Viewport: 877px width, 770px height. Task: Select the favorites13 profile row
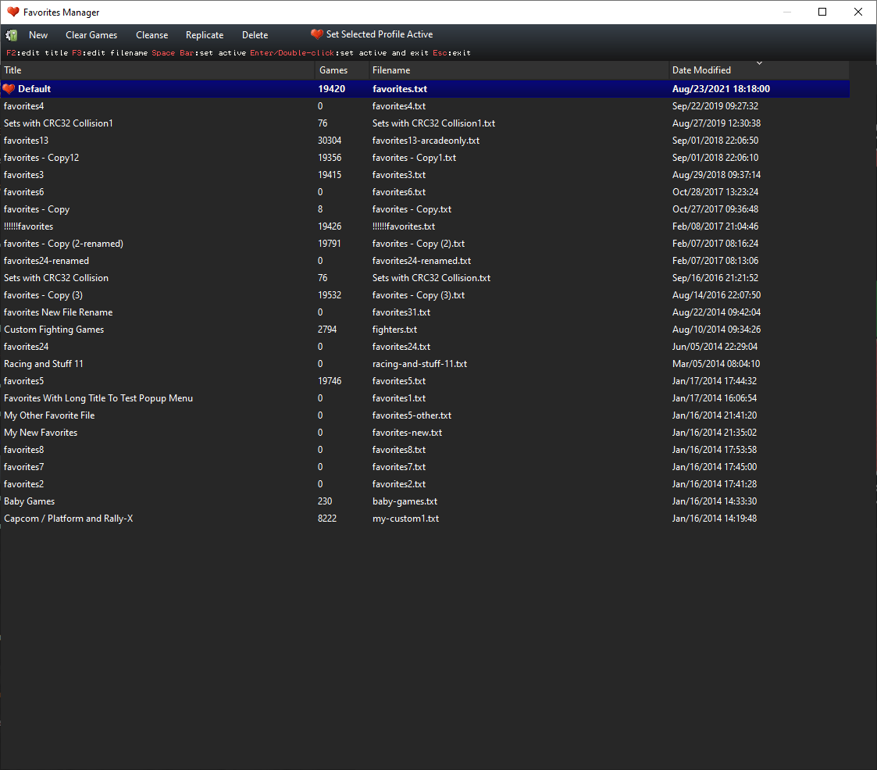pos(26,141)
